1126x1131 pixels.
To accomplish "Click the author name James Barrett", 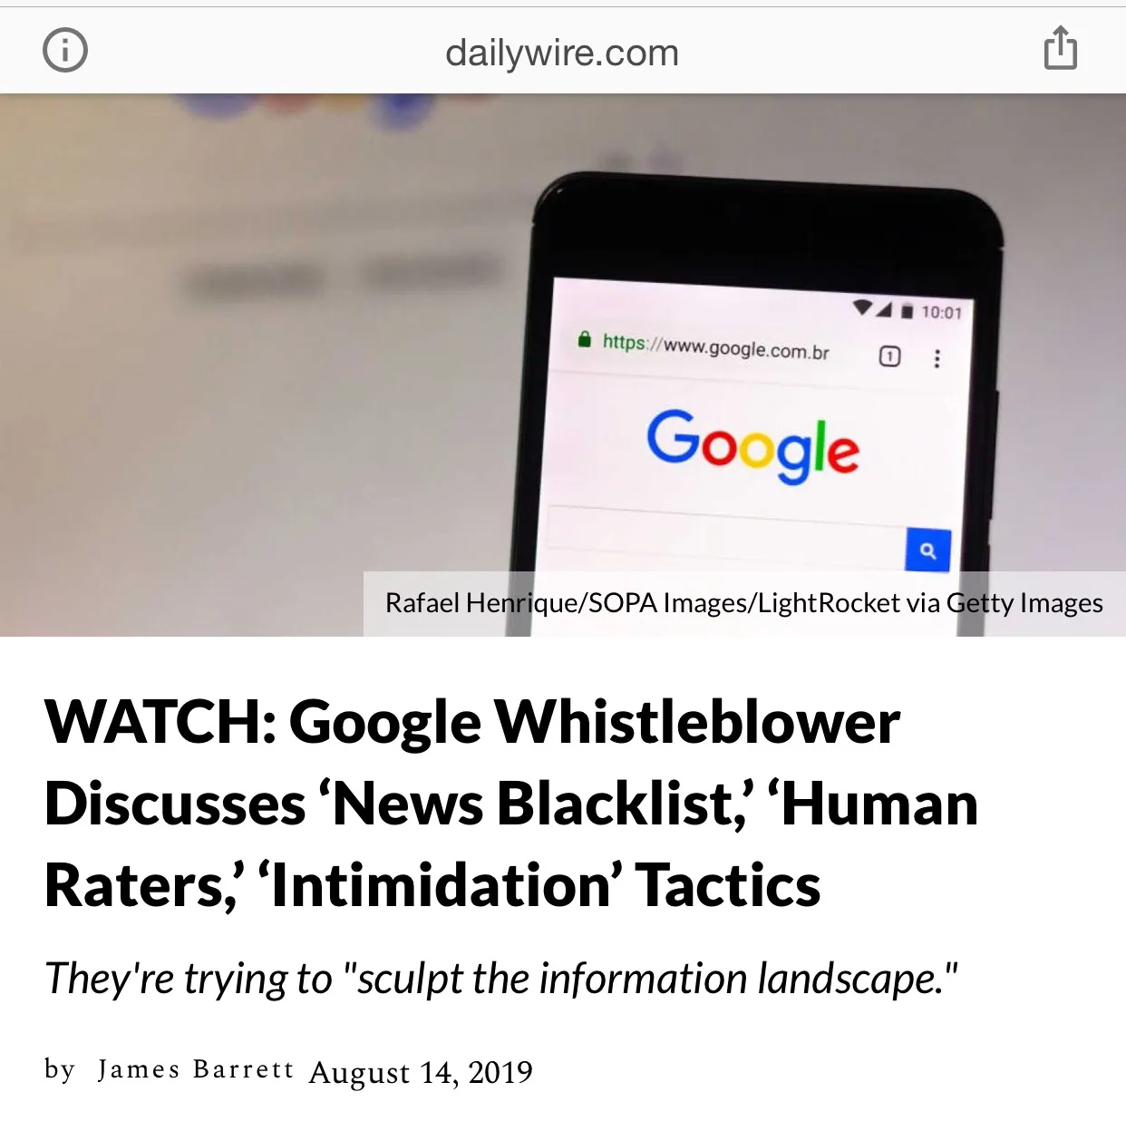I will coord(196,1069).
